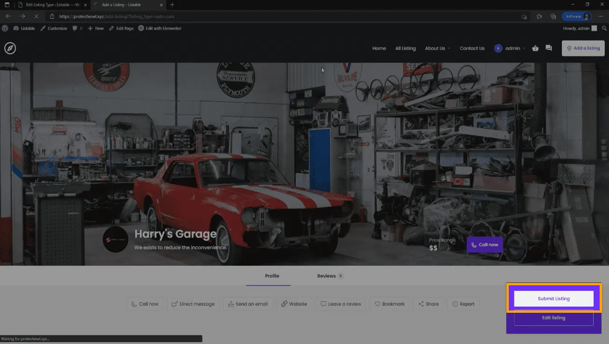Click the Bookmark heart button
Screen dimensions: 609x344
(x=390, y=304)
